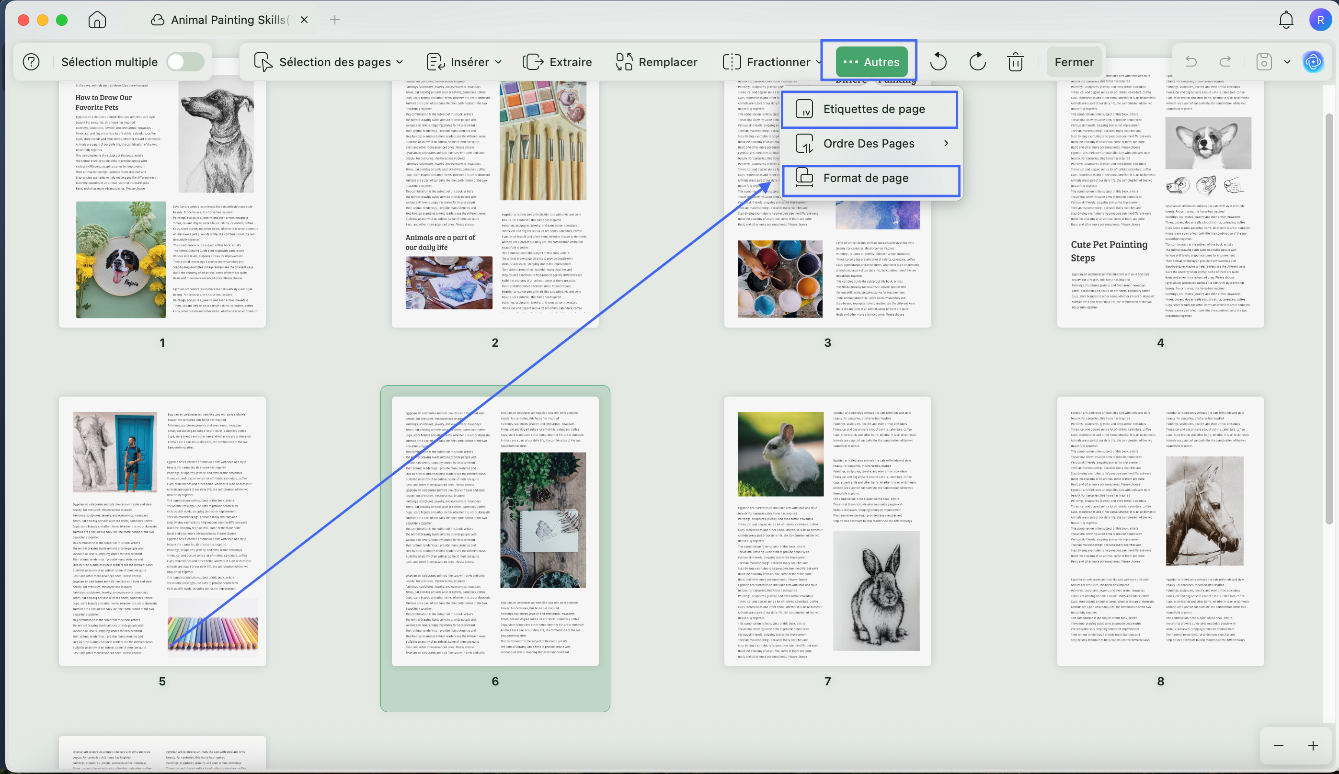
Task: Open the Fractionner dropdown
Action: (772, 62)
